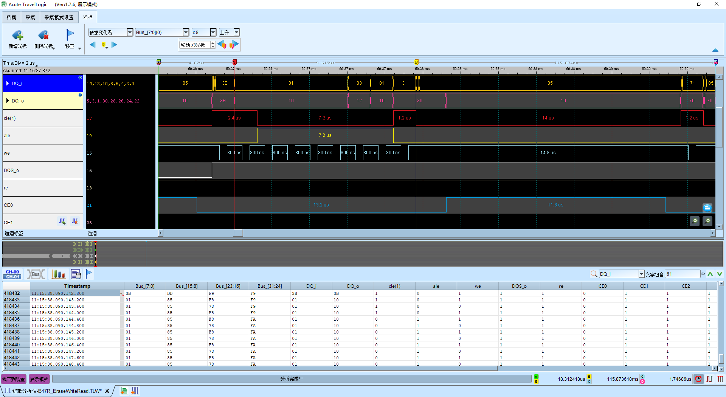Click the magnifier search icon beside DQ_i

tap(594, 274)
